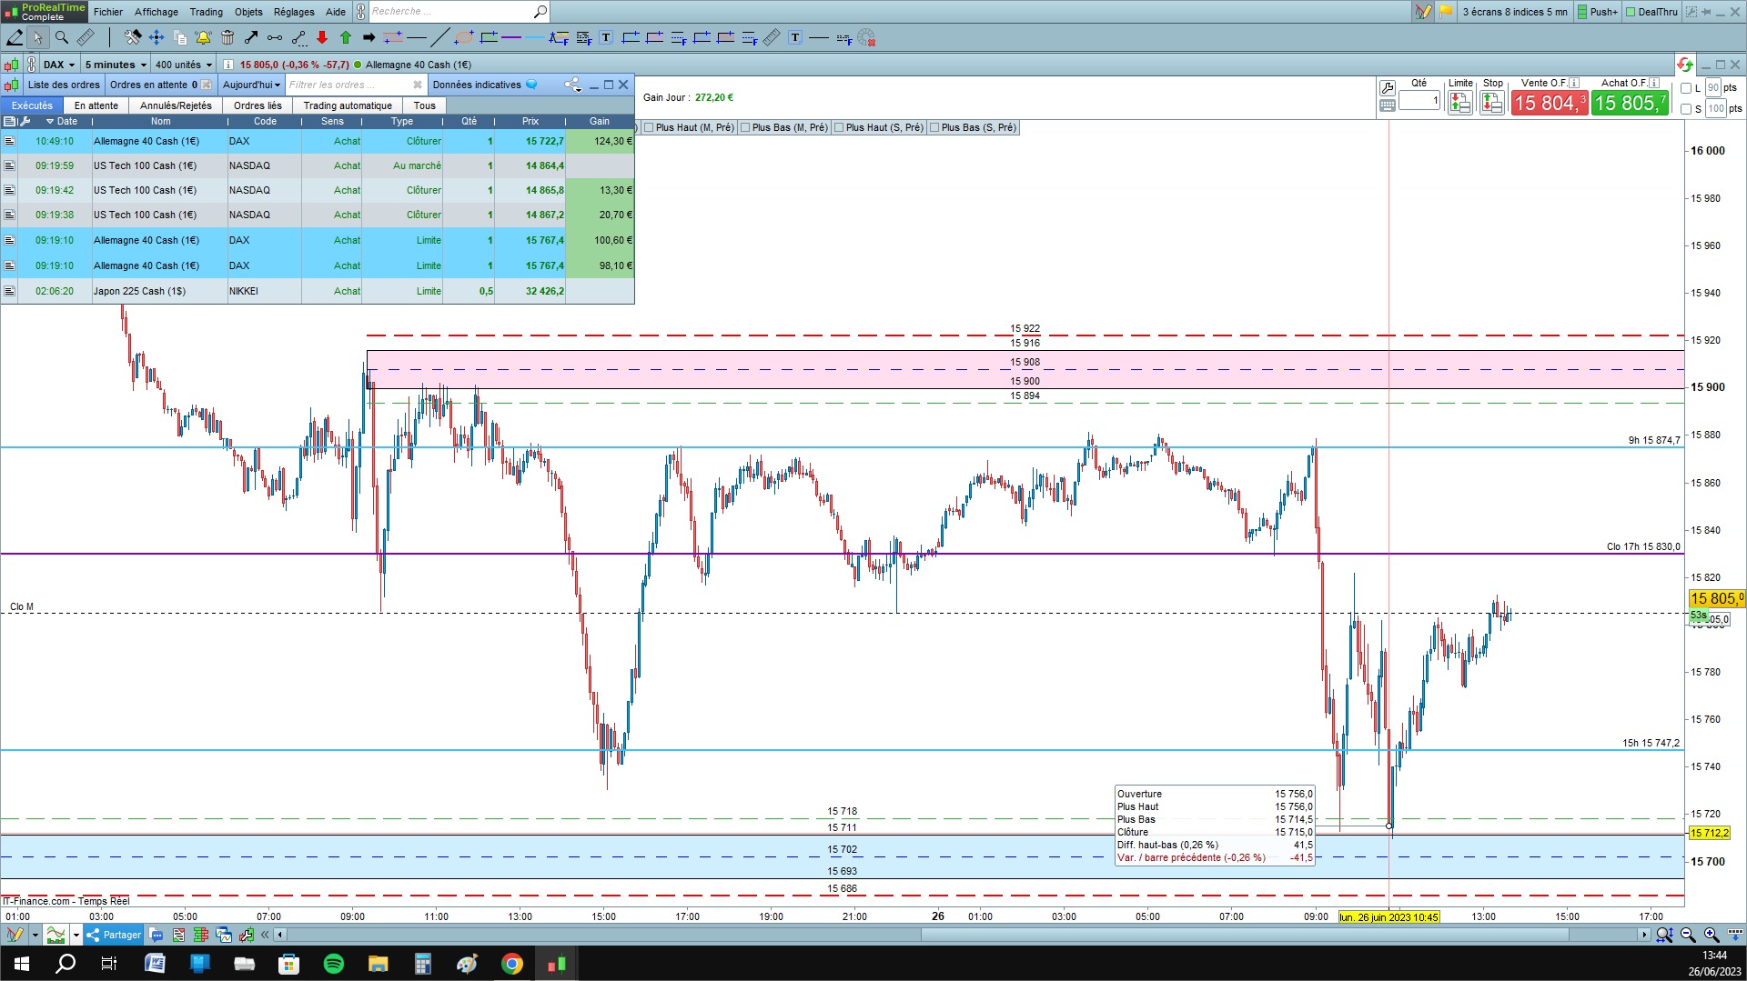Image resolution: width=1747 pixels, height=981 pixels.
Task: Switch to the Annulés/Rejetés tab
Action: (176, 105)
